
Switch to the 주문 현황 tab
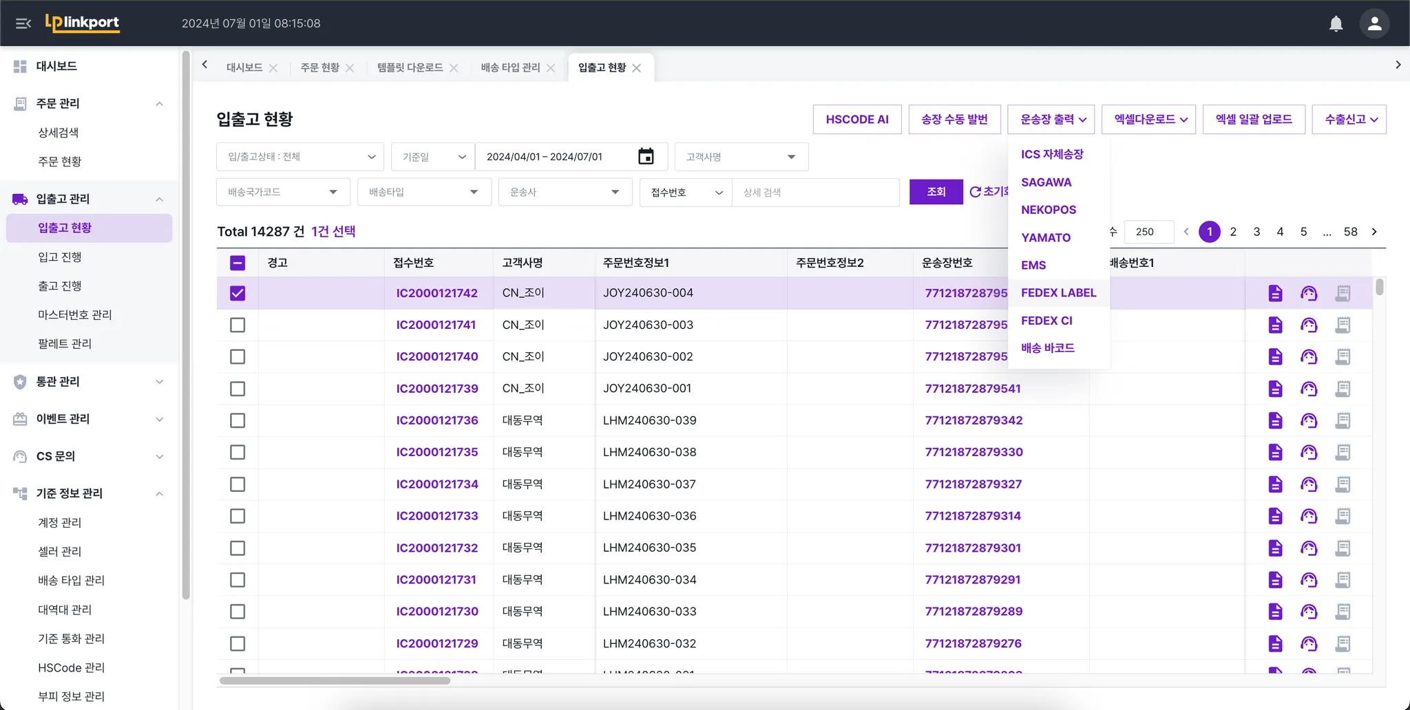point(320,67)
